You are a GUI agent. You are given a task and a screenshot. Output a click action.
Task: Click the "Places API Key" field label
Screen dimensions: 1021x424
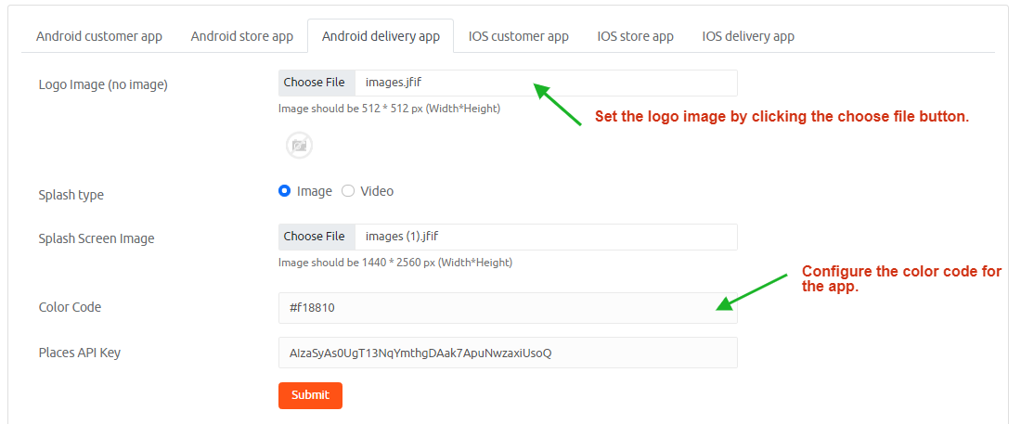[x=80, y=353]
